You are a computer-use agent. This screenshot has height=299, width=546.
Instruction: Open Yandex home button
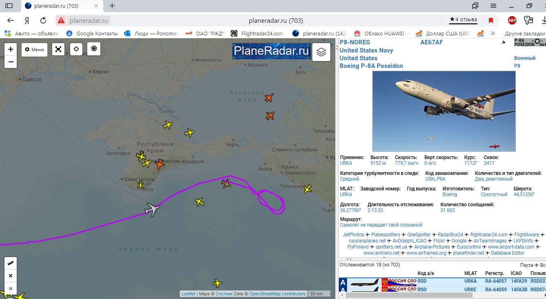[27, 20]
